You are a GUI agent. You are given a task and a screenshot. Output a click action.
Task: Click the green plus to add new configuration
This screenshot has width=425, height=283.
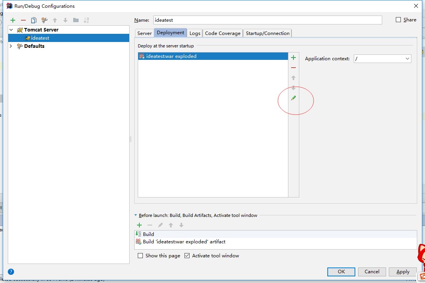[x=13, y=20]
